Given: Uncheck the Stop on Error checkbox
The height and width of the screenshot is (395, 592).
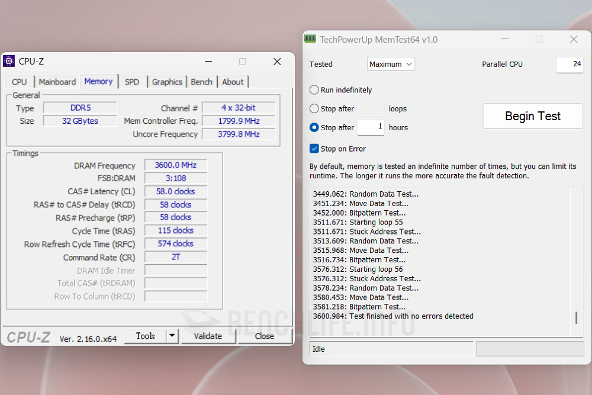Looking at the screenshot, I should (314, 149).
